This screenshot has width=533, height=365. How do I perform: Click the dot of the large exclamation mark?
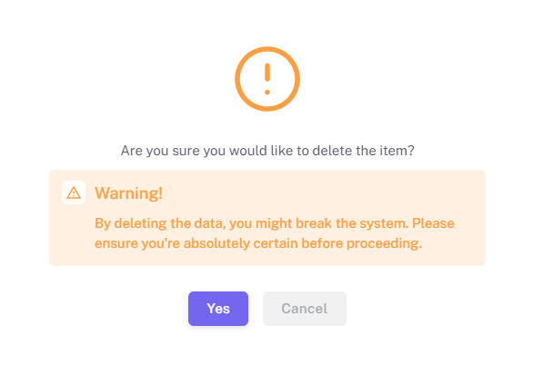(x=267, y=93)
